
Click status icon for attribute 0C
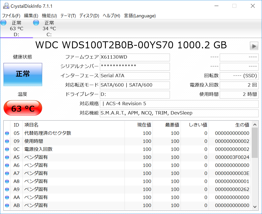(7, 149)
